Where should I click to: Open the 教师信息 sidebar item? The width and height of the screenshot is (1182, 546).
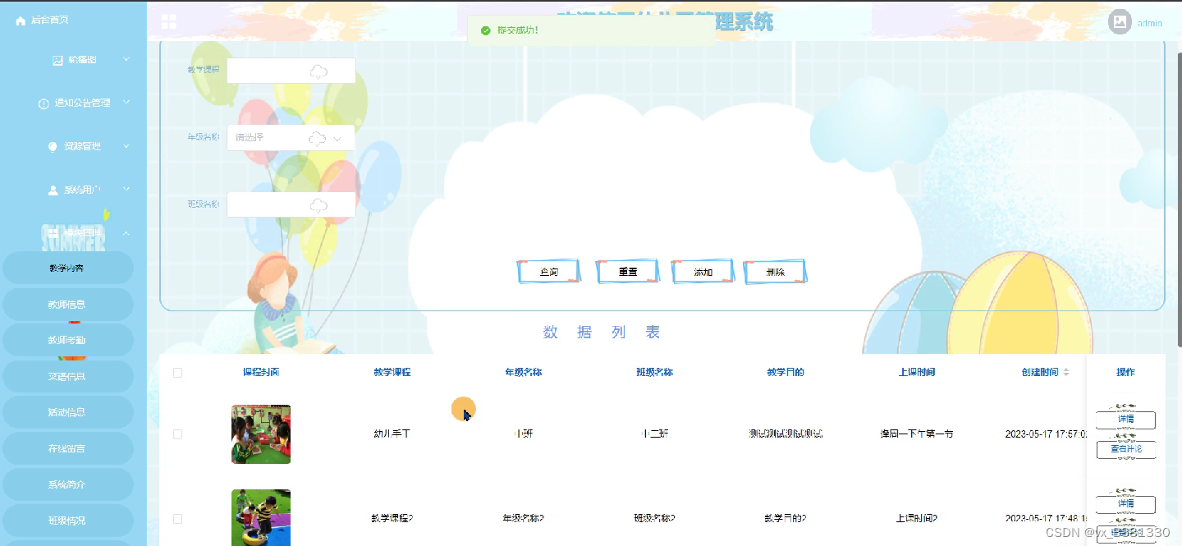tap(67, 304)
